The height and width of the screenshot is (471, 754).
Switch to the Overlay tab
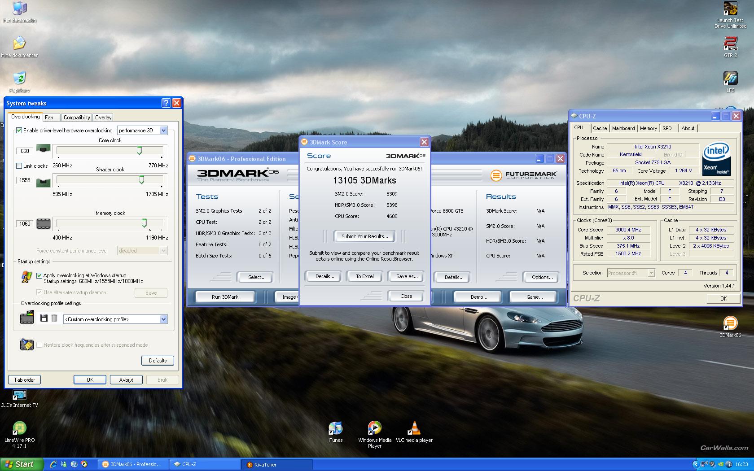[103, 118]
